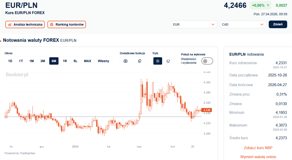Image resolution: width=292 pixels, height=160 pixels.
Task: Click Data końcowa value 2026-04-27
Action: 278,85
